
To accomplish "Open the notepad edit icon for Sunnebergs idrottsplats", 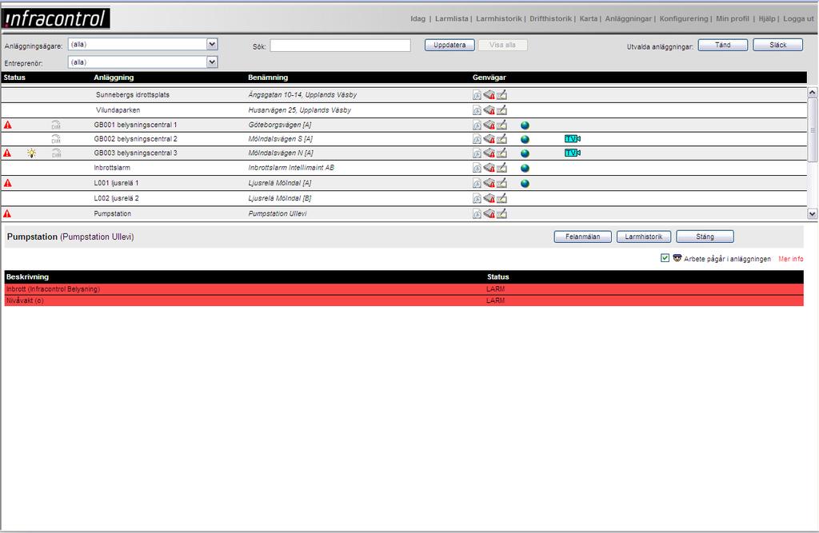I will pos(501,95).
